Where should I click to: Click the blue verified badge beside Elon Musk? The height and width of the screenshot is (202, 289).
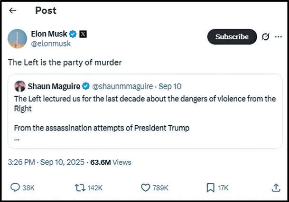point(73,34)
